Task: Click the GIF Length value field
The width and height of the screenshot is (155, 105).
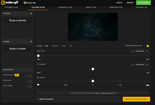Action: (x=140, y=64)
